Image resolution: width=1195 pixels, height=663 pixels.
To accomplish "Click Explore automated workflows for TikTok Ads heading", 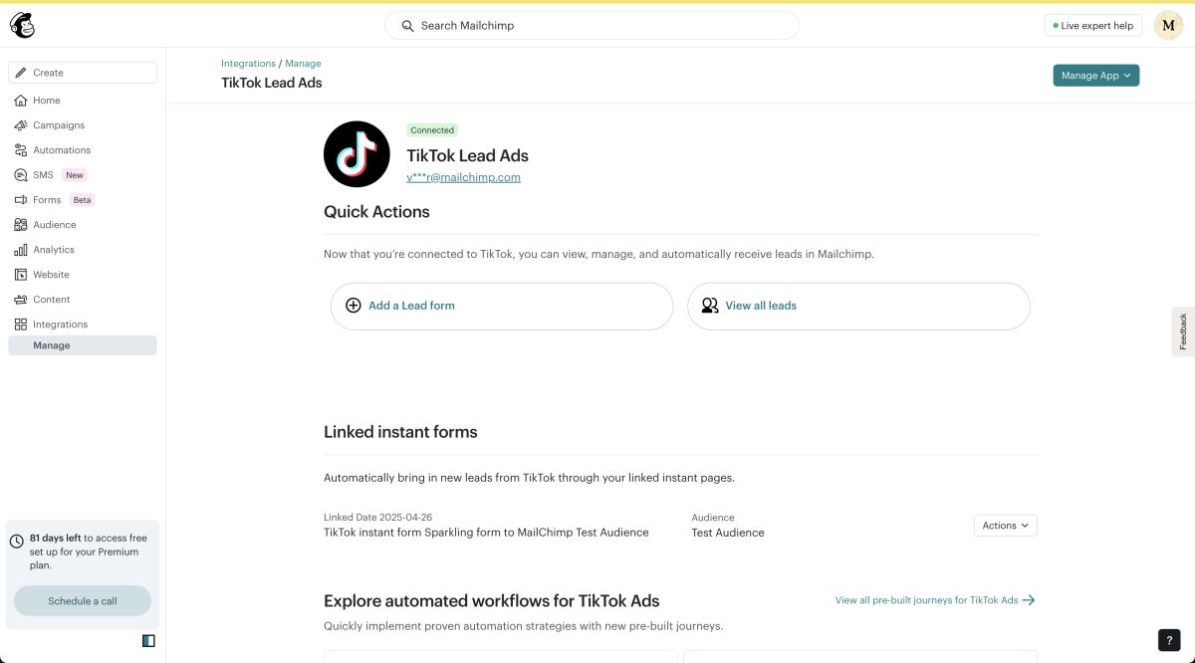I will (x=491, y=601).
